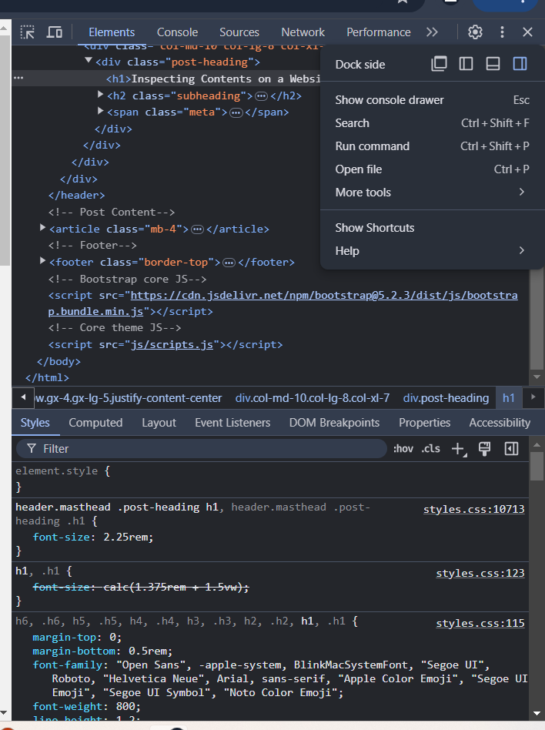Open the rendering emulations paintbrush toggle

point(484,449)
